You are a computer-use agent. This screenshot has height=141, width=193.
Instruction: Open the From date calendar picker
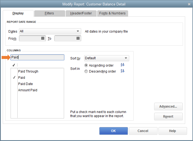pyautogui.click(x=43, y=38)
